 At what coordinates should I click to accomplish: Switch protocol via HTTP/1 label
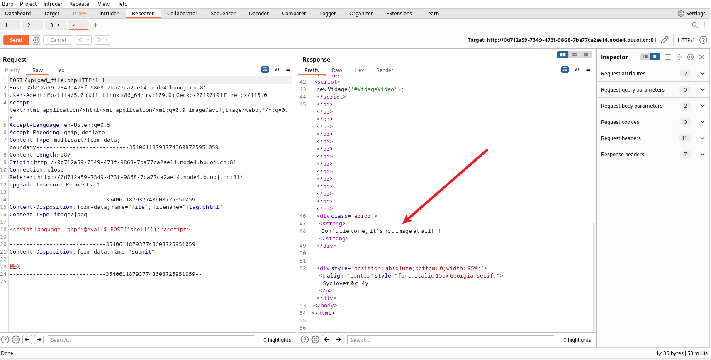686,40
